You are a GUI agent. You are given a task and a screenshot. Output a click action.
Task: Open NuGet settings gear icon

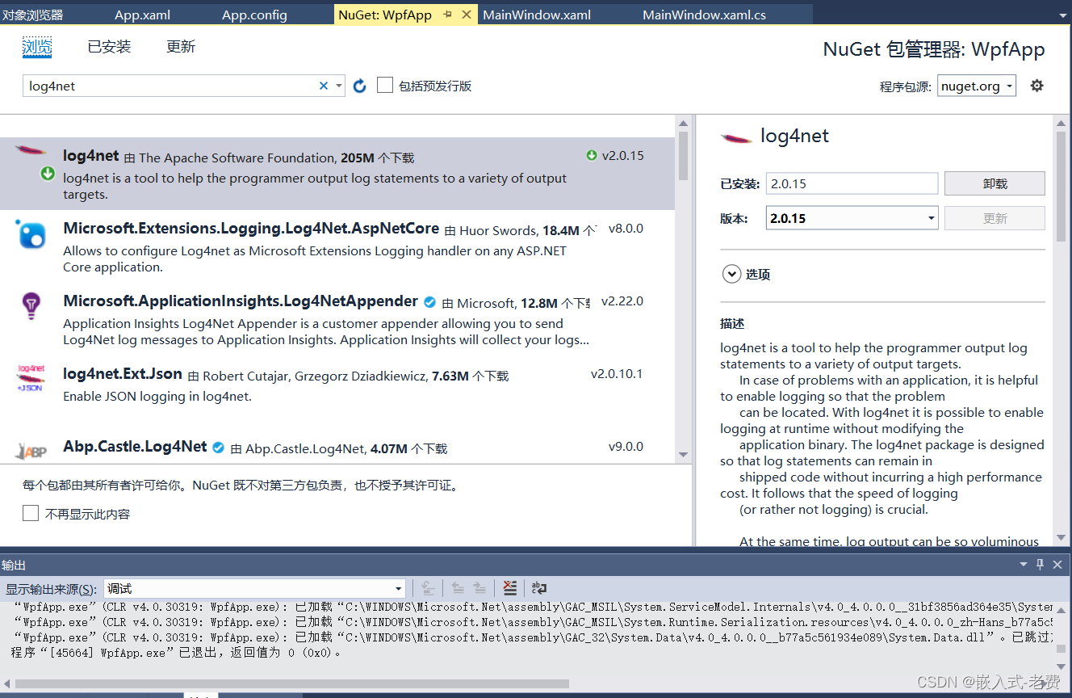click(x=1037, y=86)
